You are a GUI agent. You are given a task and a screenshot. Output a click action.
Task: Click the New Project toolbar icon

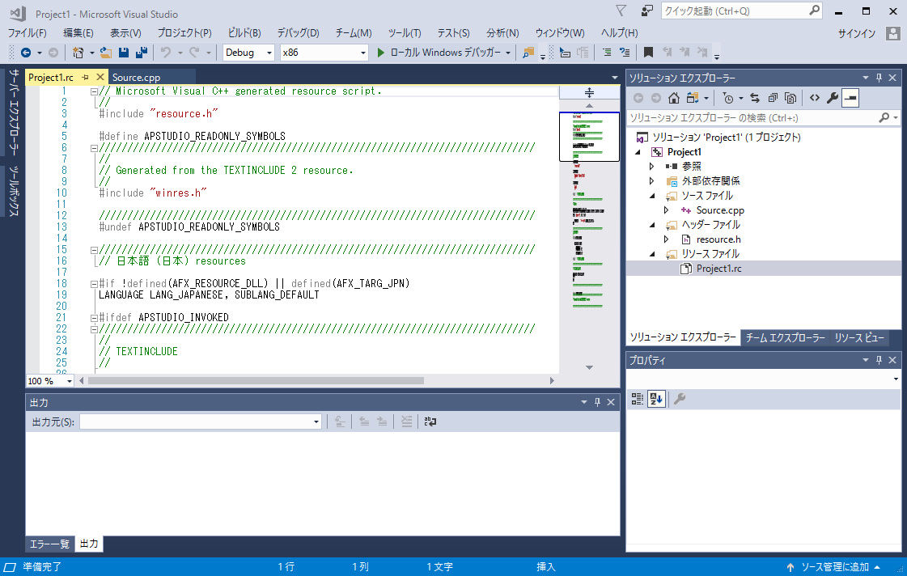coord(78,53)
